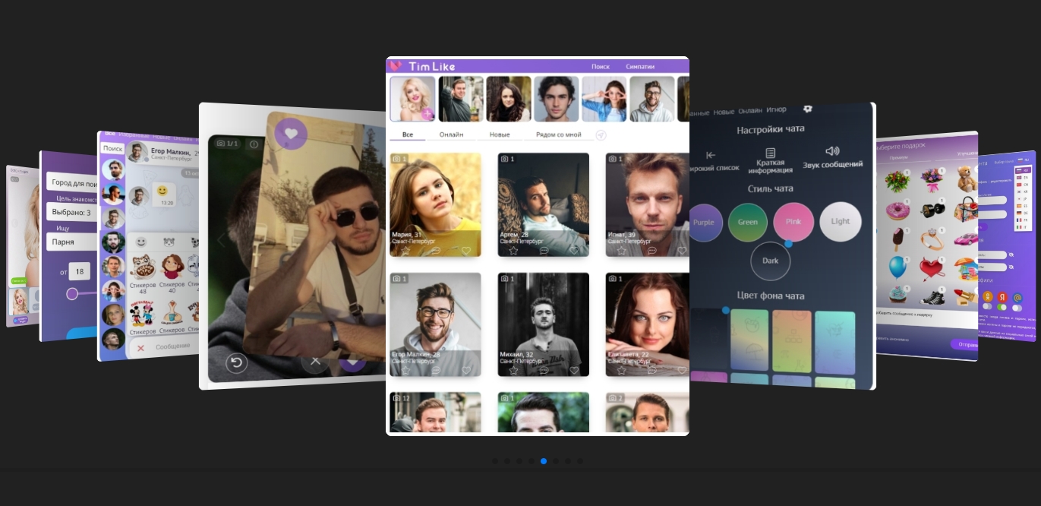Choose the Green chat style

(747, 223)
